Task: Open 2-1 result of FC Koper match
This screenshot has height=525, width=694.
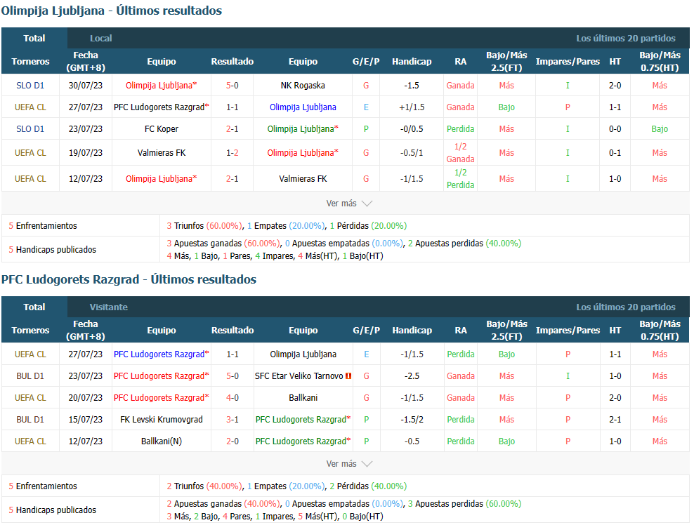Action: (233, 128)
